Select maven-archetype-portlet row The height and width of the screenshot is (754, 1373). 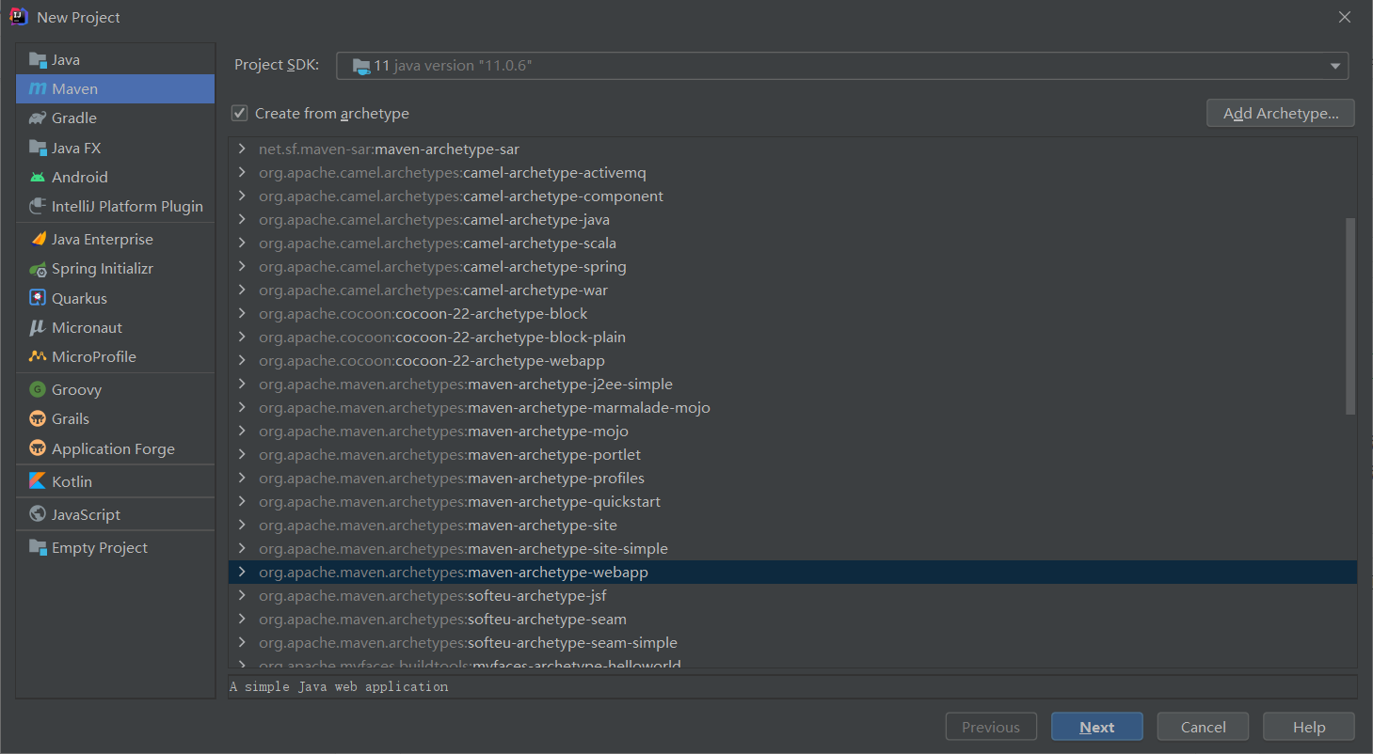tap(792, 454)
